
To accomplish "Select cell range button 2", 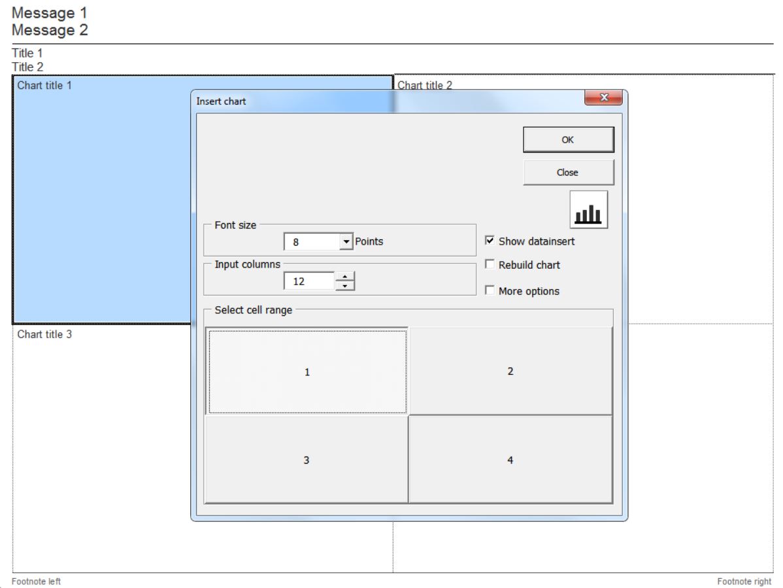I will coord(510,372).
